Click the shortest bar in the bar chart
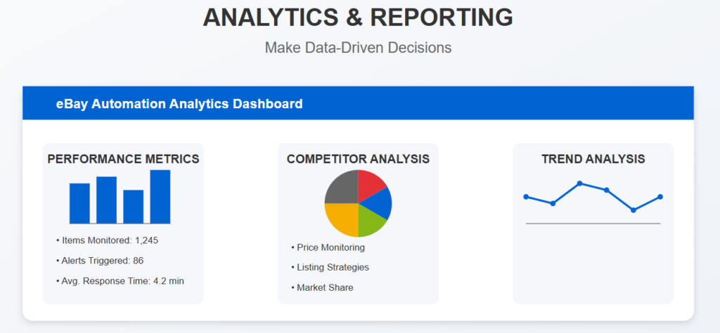This screenshot has height=333, width=720. coord(133,207)
